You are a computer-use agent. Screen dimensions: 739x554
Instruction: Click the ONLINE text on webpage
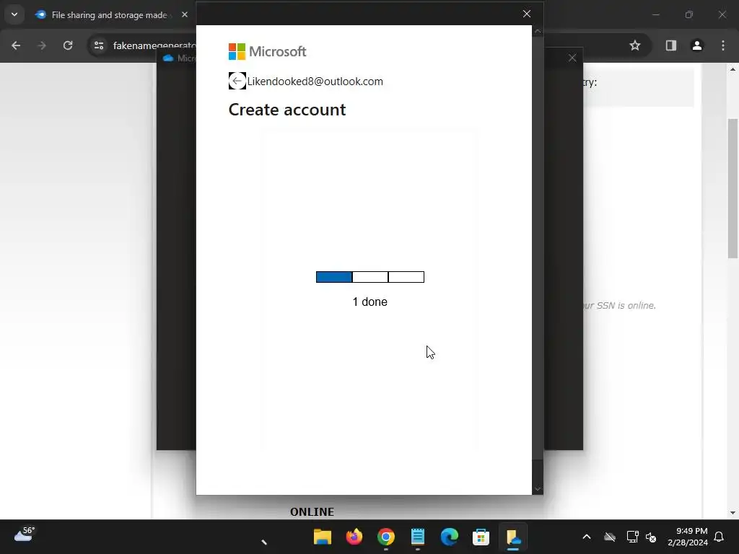coord(312,512)
